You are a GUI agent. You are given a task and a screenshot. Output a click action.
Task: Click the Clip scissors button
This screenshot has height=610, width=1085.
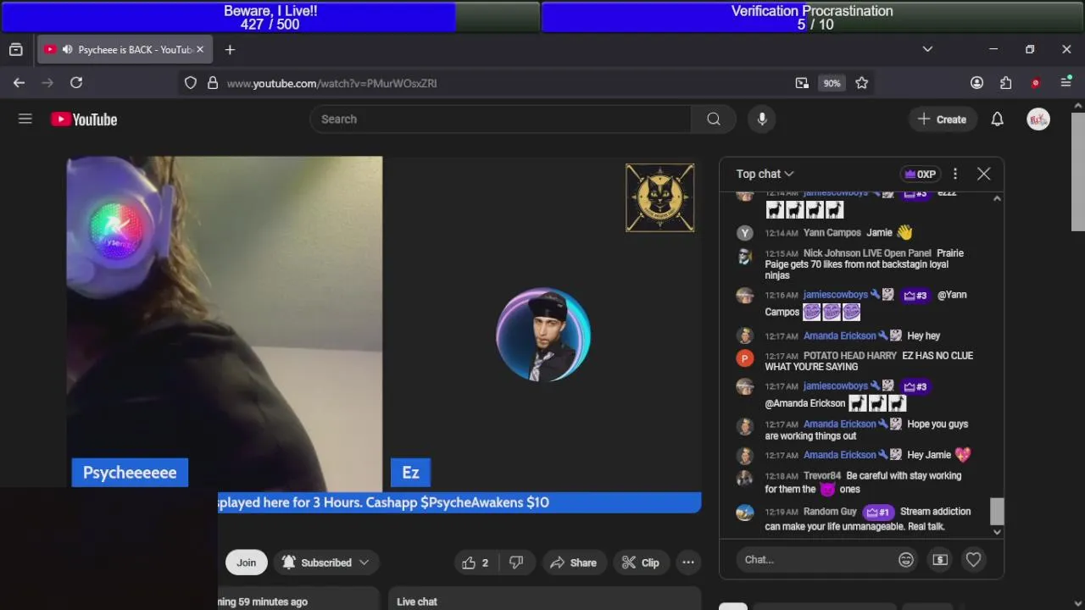pyautogui.click(x=641, y=563)
